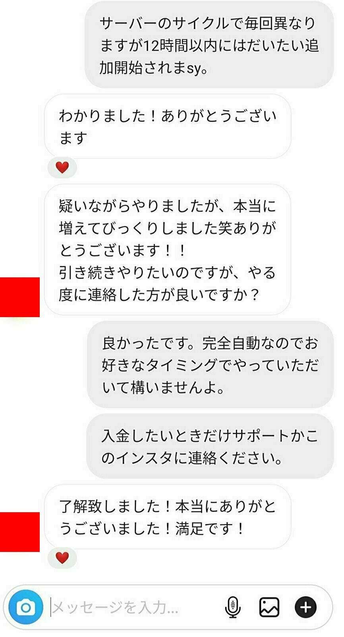This screenshot has width=344, height=637.
Task: Select the 疑いながらやりましたが message bubble
Action: click(x=168, y=250)
